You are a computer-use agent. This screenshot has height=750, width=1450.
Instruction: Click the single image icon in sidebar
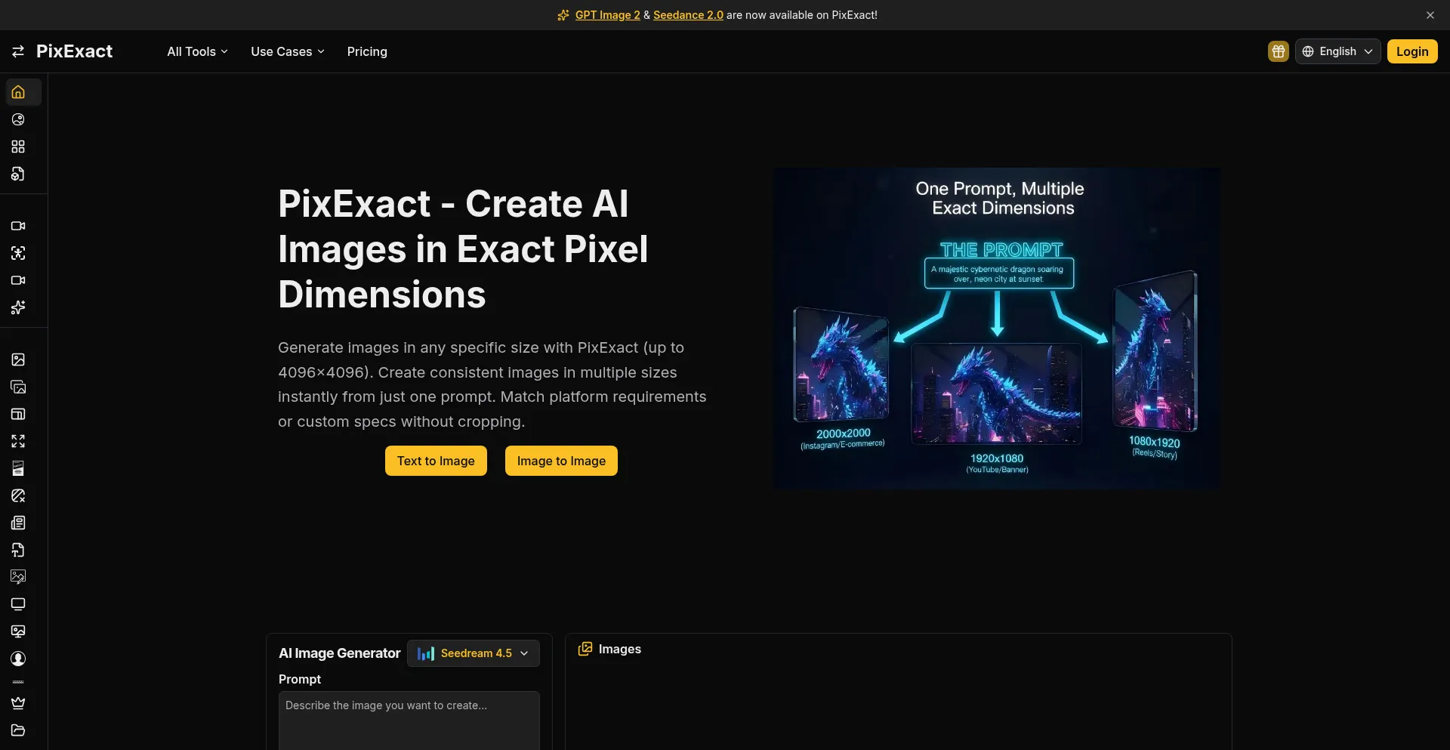(18, 360)
